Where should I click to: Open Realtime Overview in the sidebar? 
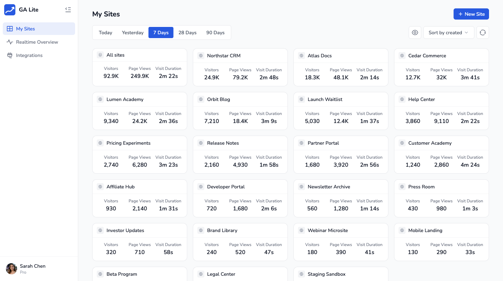point(39,42)
